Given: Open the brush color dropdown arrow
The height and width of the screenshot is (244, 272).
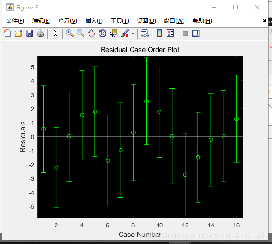Looking at the screenshot, I should click(133, 33).
